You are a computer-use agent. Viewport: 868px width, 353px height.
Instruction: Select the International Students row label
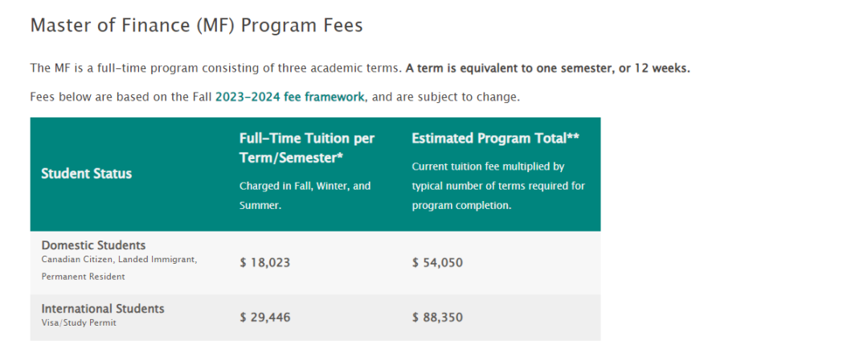[x=103, y=309]
